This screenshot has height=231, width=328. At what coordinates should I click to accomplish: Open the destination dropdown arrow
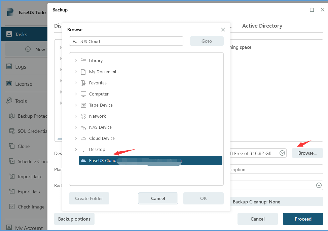click(283, 153)
